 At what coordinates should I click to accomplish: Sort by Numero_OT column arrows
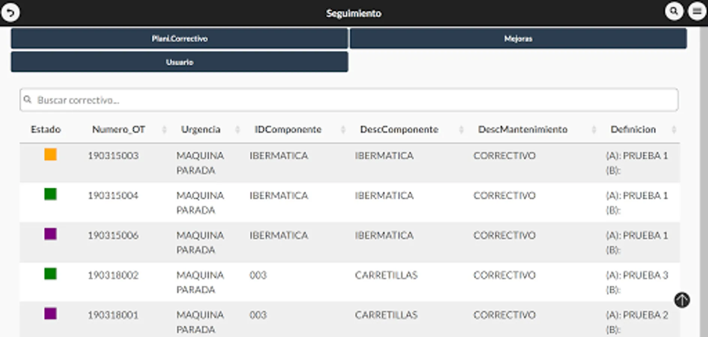click(x=164, y=130)
